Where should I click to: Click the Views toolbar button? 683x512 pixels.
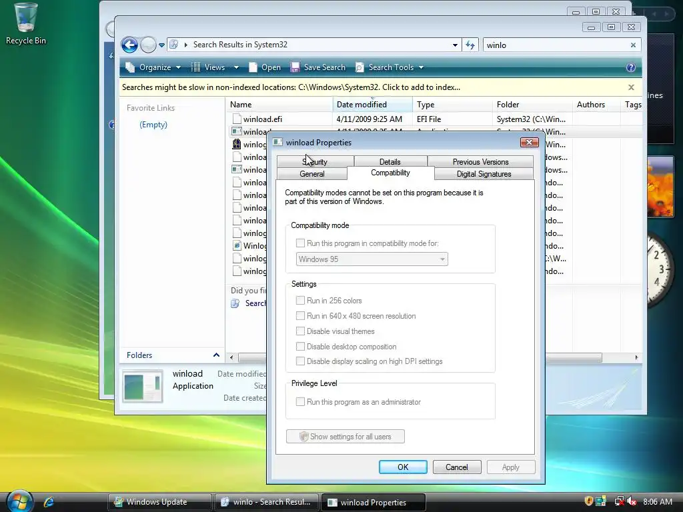tap(208, 67)
